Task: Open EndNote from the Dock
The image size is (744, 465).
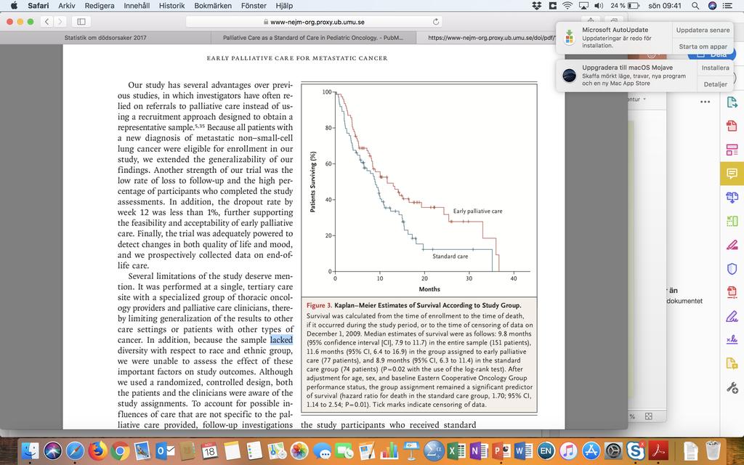Action: [x=546, y=450]
